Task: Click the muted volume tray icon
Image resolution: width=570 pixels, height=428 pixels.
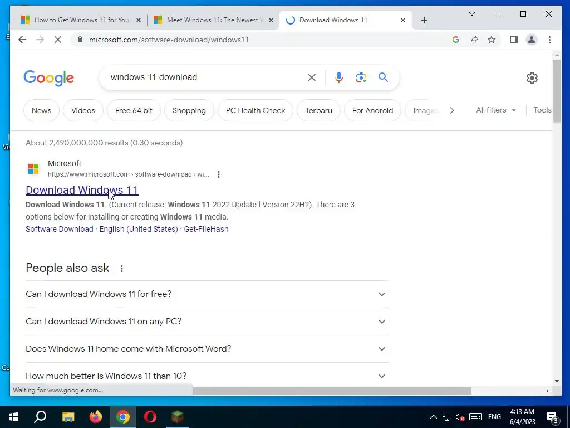Action: [x=460, y=417]
